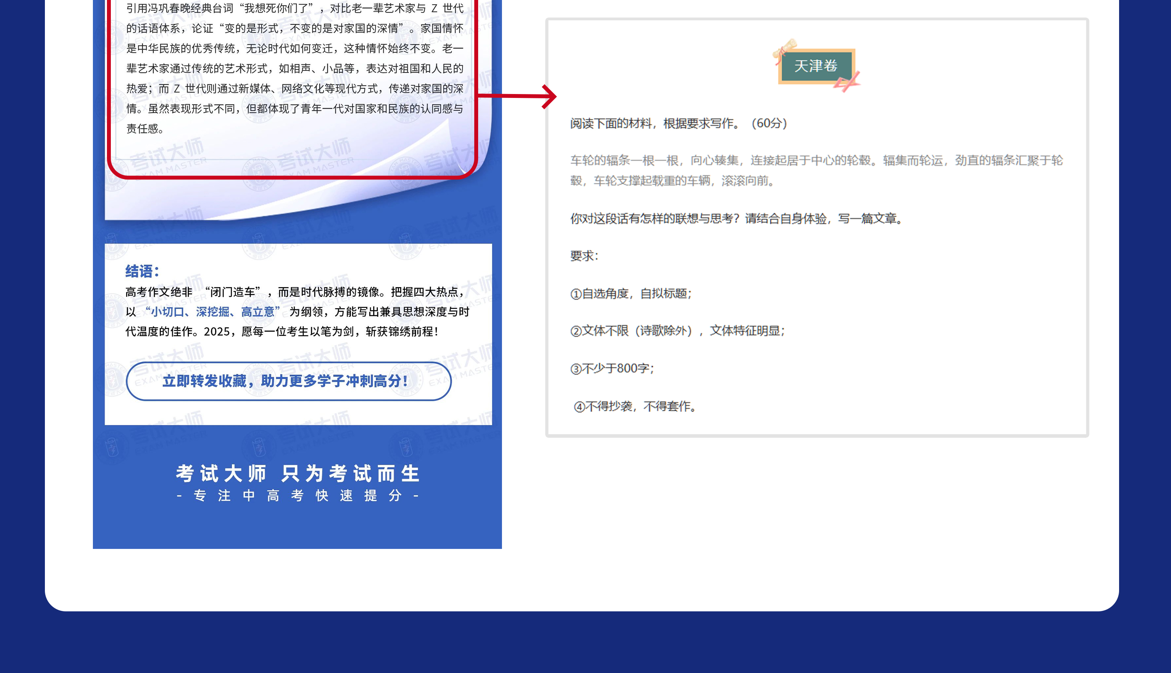Click the circled ④ requirement marker

pyautogui.click(x=579, y=407)
